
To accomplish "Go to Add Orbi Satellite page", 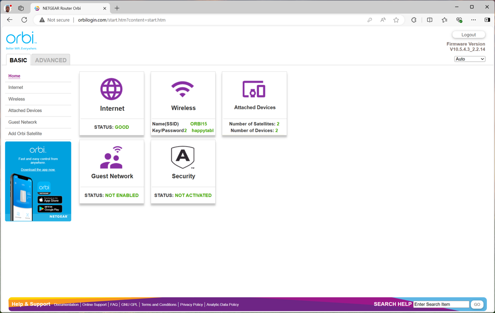I will coord(25,133).
